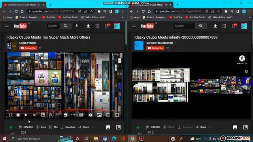Click DISLIKE under the right video
The width and height of the screenshot is (253, 142).
153,127
